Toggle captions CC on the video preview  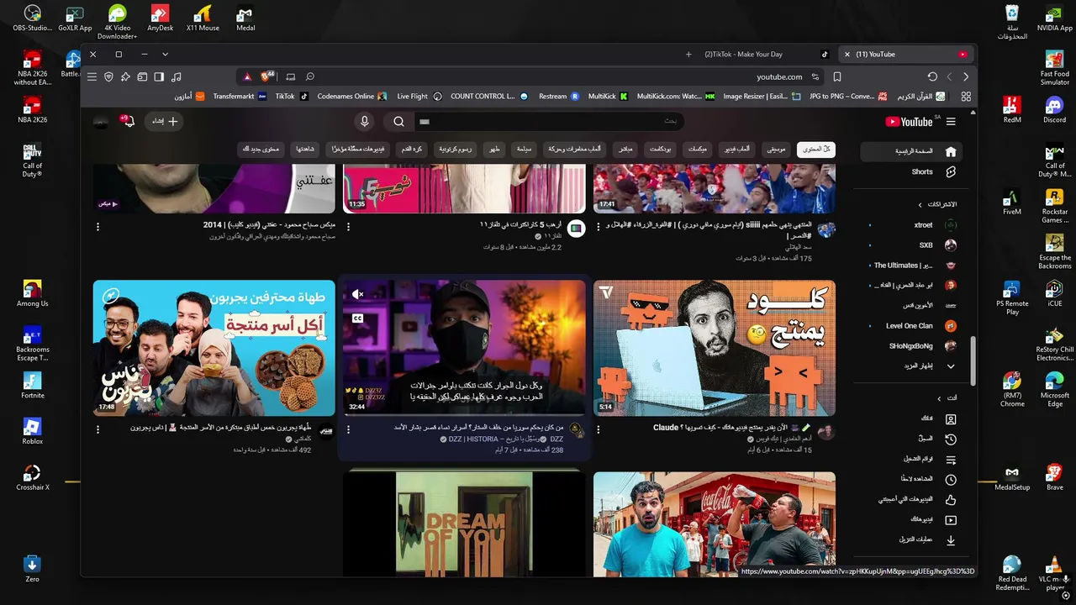[358, 318]
